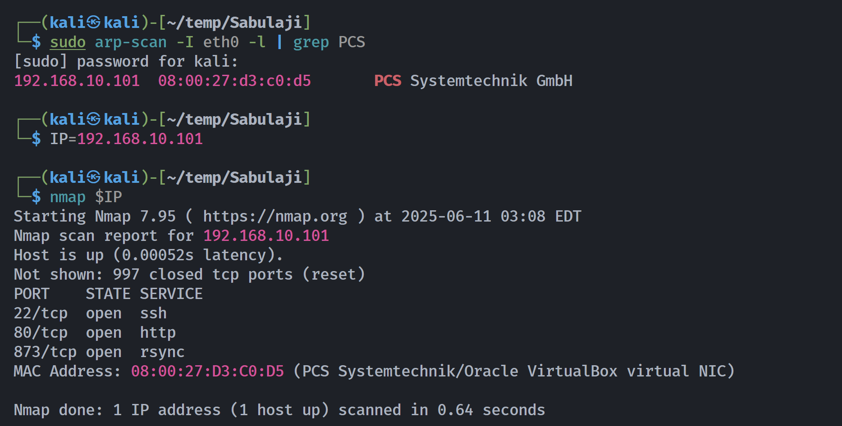The width and height of the screenshot is (842, 426).
Task: Click the arp-scan command word
Action: click(131, 42)
